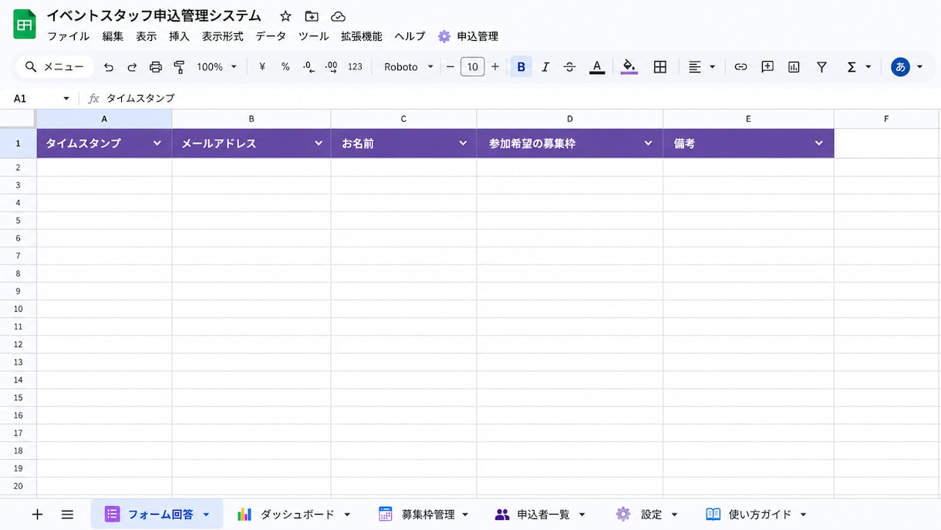
Task: Expand the functions dropdown arrow
Action: point(868,67)
